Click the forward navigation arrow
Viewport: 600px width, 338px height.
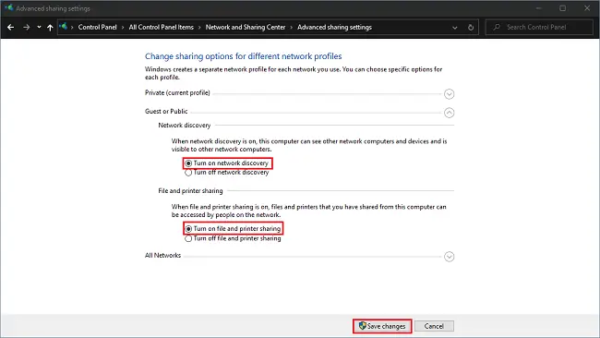(x=26, y=27)
